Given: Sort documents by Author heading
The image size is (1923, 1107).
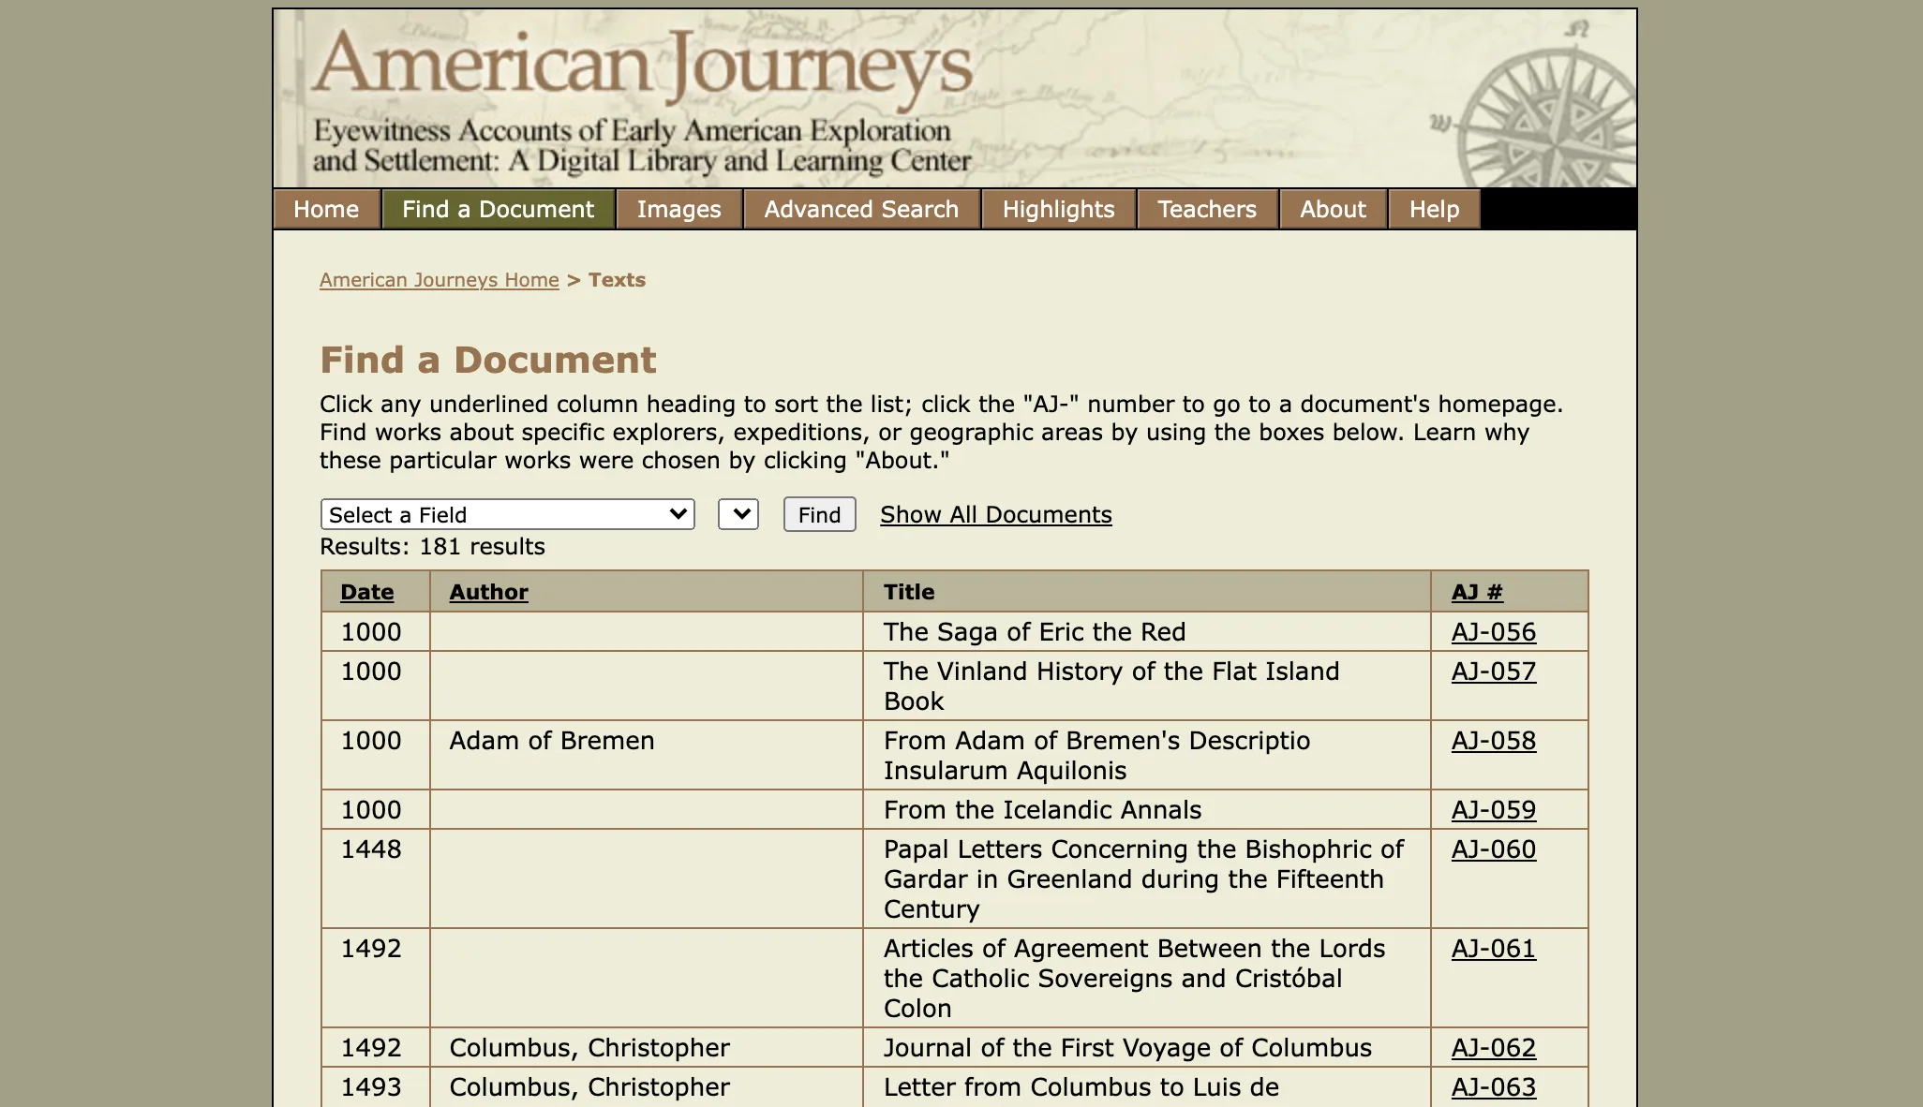Looking at the screenshot, I should [x=488, y=592].
